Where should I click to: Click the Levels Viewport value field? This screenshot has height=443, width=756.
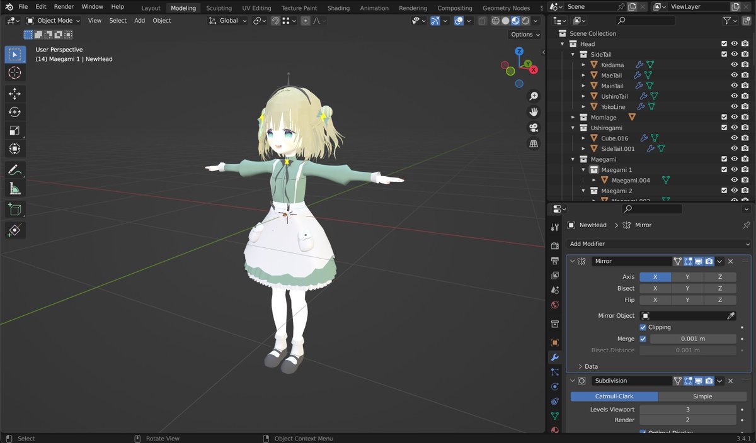688,410
